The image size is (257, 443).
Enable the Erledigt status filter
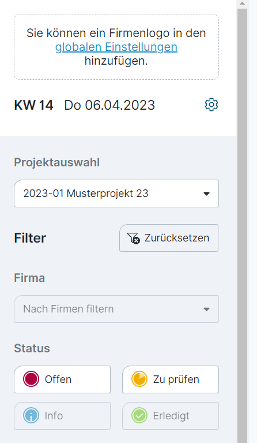point(171,416)
